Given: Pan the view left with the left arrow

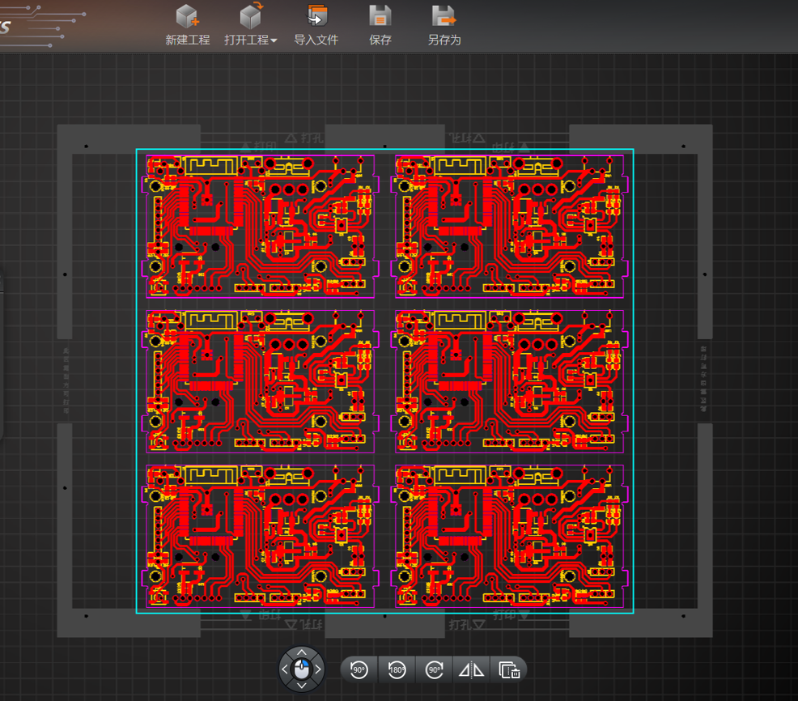Looking at the screenshot, I should 285,669.
